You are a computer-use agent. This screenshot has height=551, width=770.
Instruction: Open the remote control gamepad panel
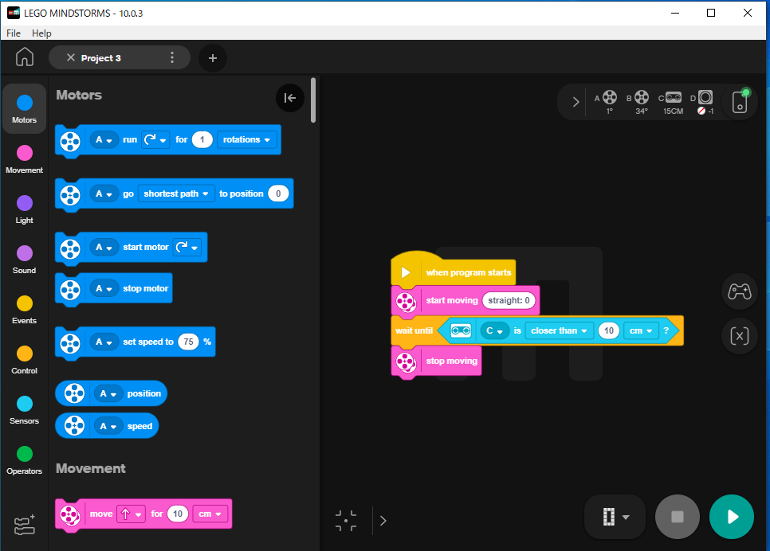(x=739, y=291)
